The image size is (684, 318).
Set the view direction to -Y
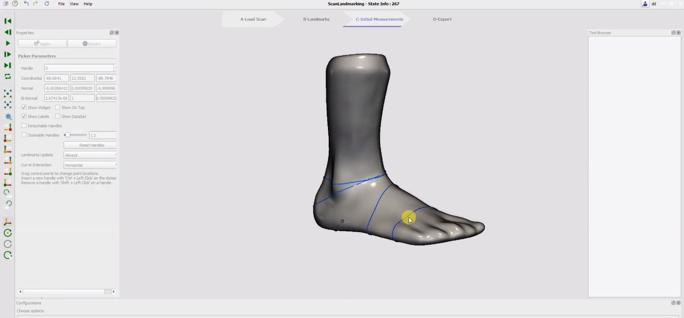point(8,161)
